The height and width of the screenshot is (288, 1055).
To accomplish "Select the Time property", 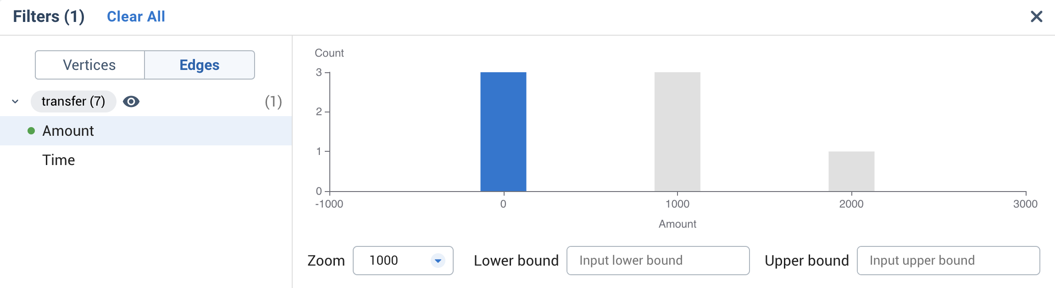I will [59, 160].
